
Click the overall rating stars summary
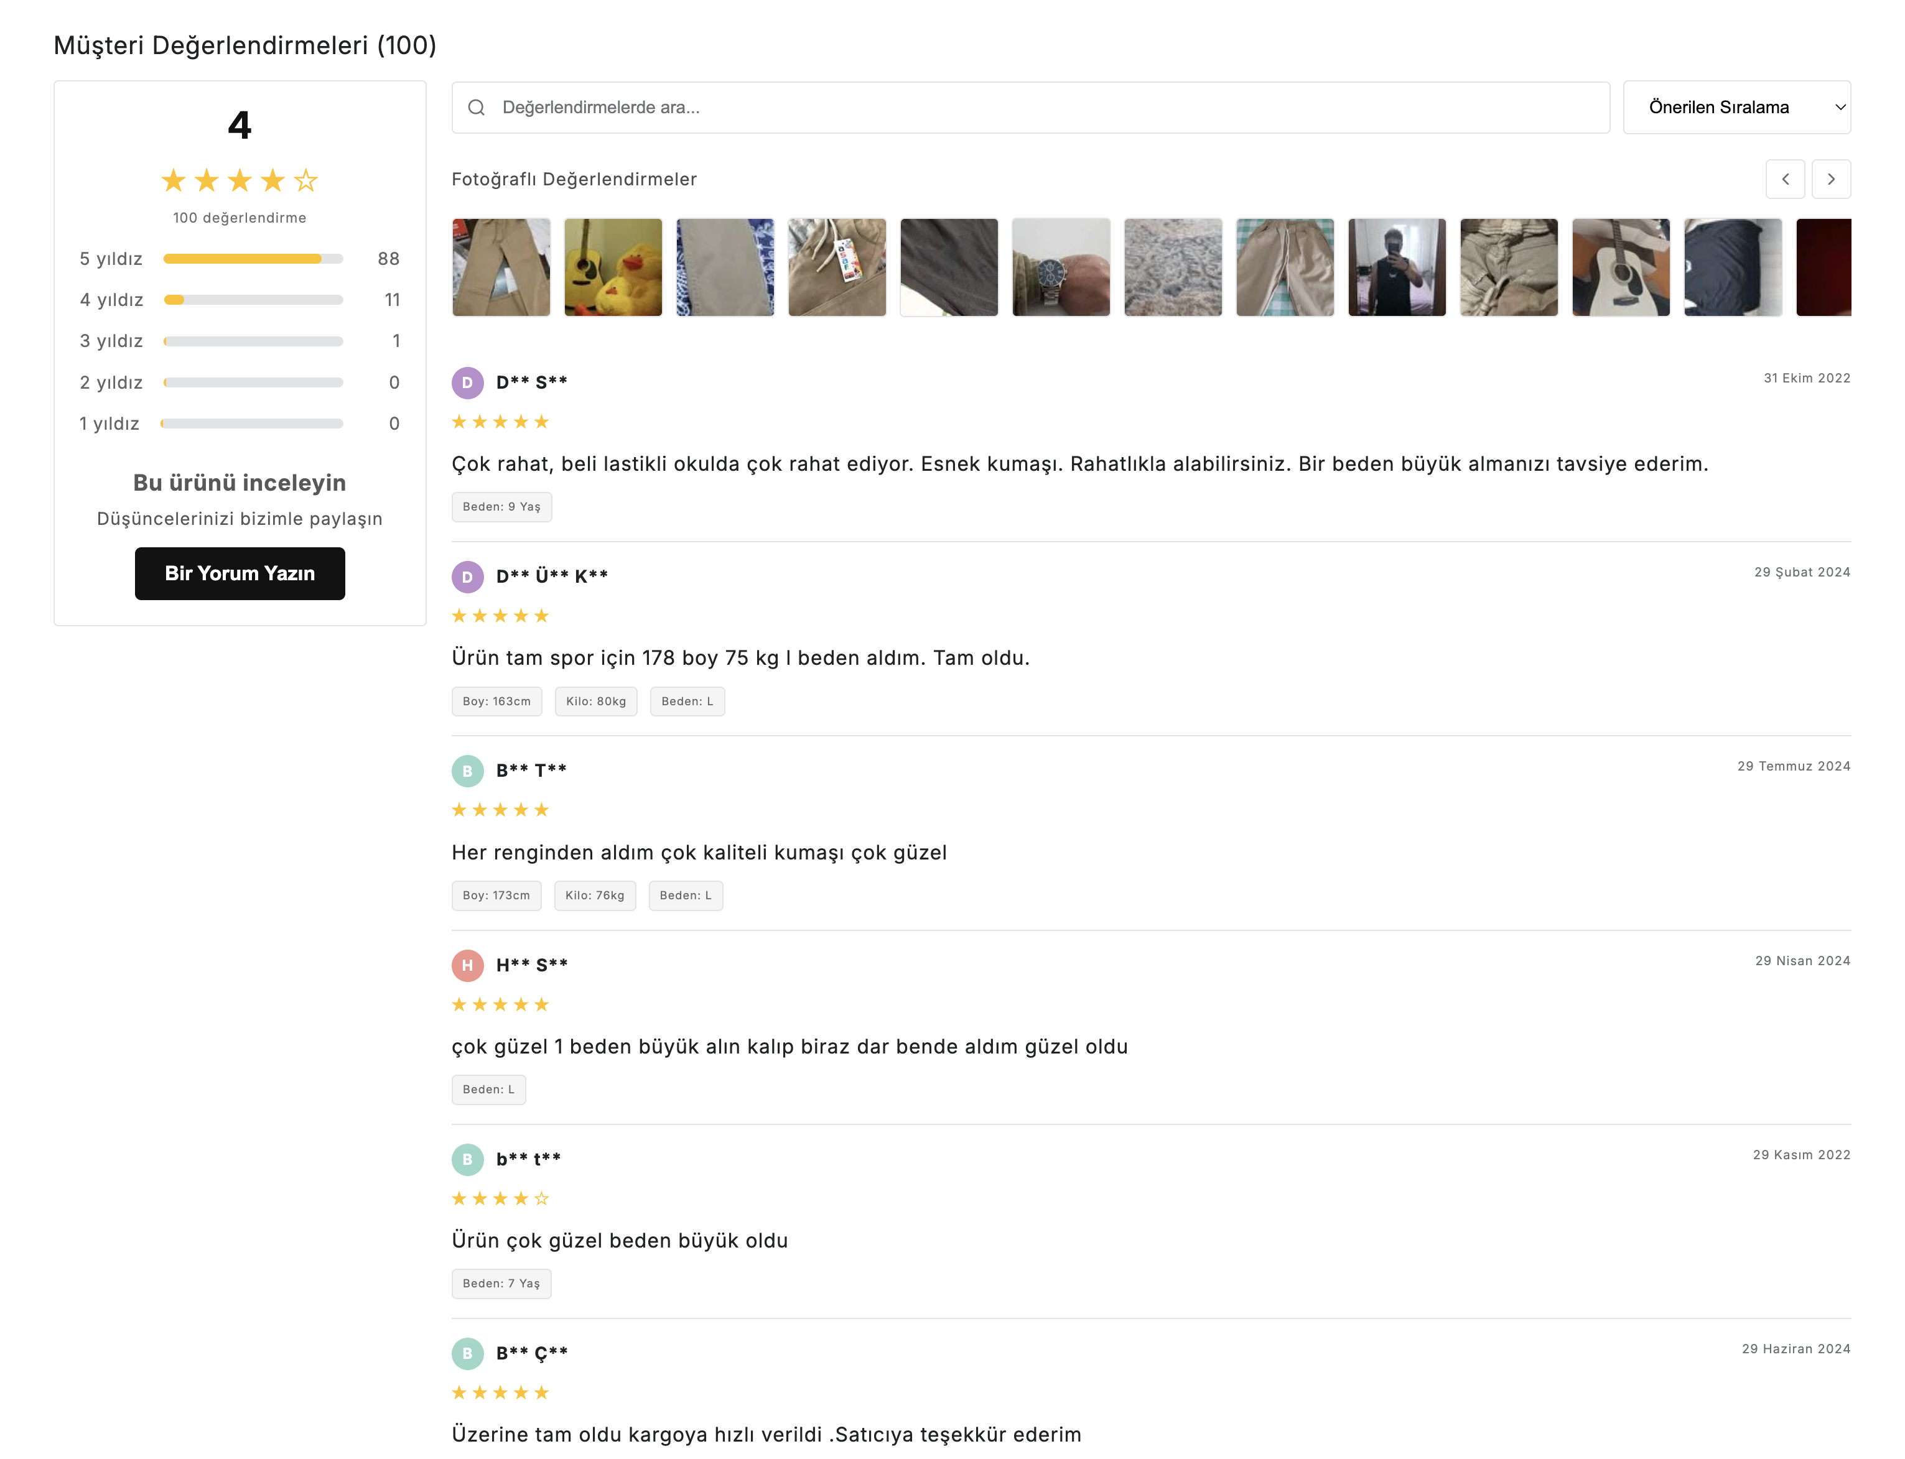(240, 180)
